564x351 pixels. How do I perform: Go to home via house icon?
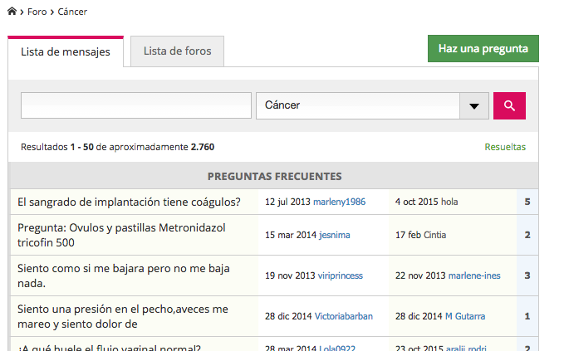tap(12, 12)
